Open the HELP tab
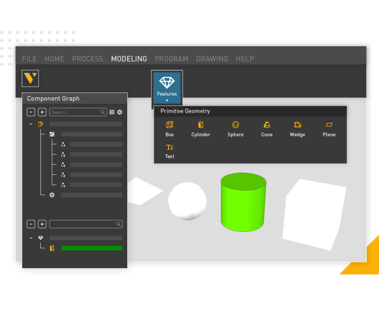This screenshot has height=311, width=379. [245, 59]
